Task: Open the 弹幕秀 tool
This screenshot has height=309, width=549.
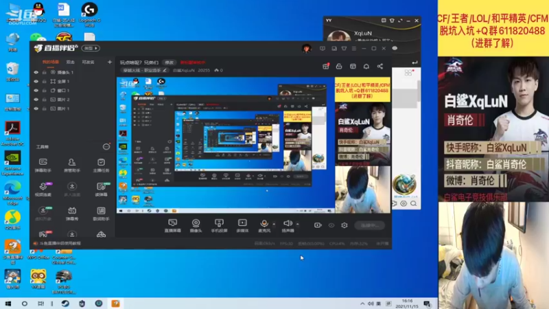Action: (72, 214)
